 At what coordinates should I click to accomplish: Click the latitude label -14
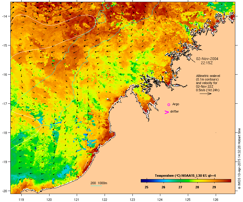(4, 16)
